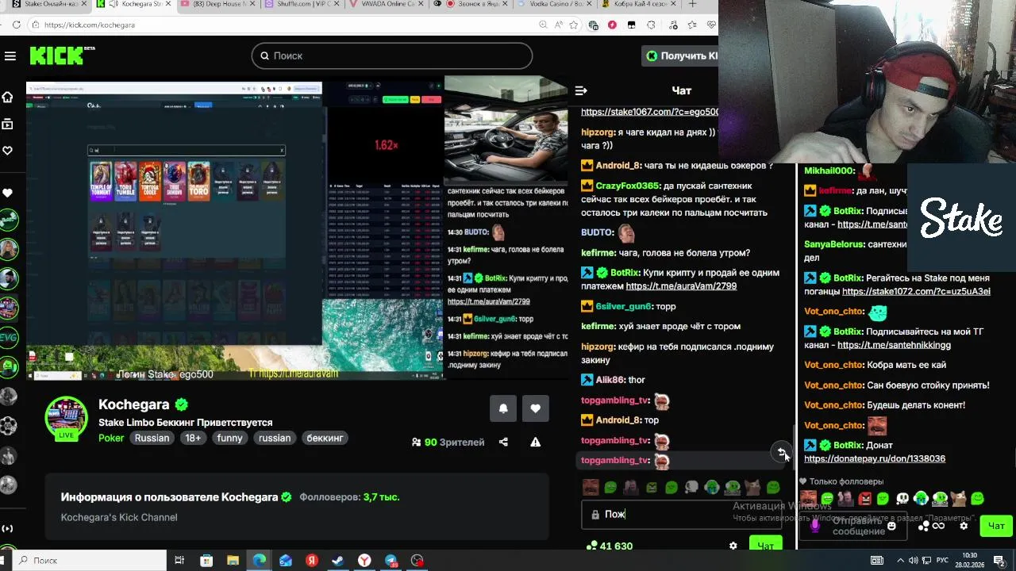This screenshot has width=1016, height=571.
Task: Select the Poker category link
Action: click(x=111, y=438)
